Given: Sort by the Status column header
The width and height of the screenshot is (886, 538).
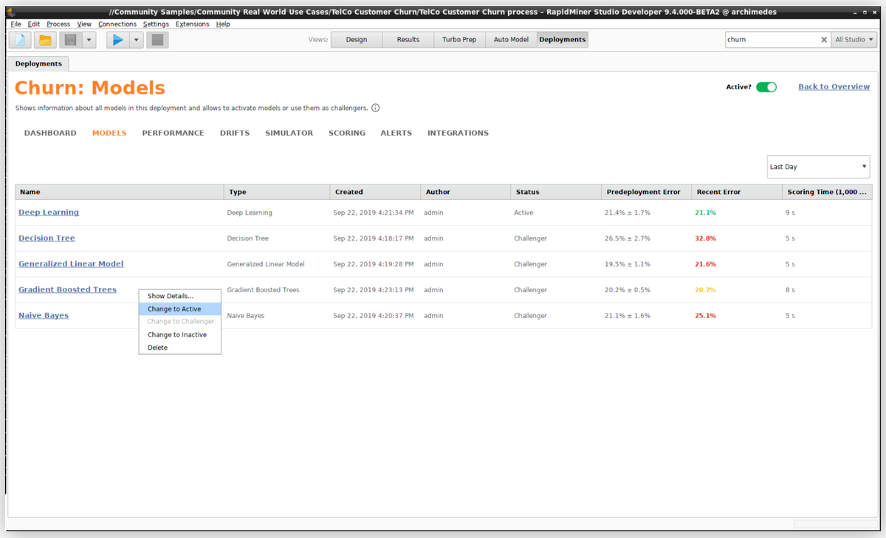Looking at the screenshot, I should coord(556,192).
